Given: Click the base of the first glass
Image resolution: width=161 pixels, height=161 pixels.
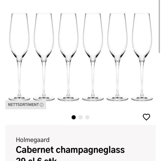Looking at the screenshot, I should pyautogui.click(x=19, y=98).
